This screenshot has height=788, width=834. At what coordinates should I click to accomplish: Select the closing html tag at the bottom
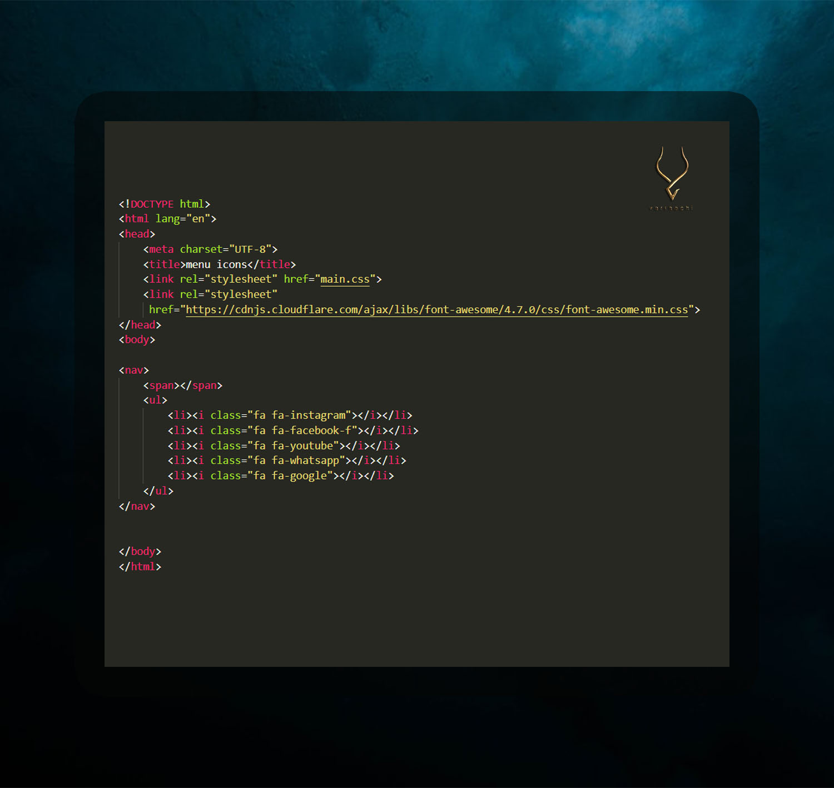pos(139,566)
